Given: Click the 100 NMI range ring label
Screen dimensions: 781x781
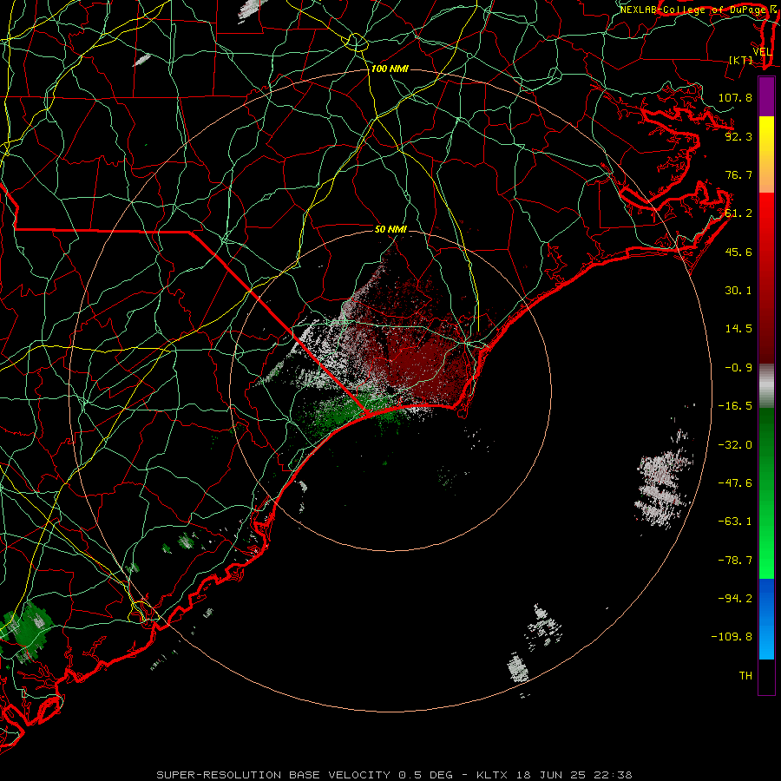Looking at the screenshot, I should tap(390, 69).
